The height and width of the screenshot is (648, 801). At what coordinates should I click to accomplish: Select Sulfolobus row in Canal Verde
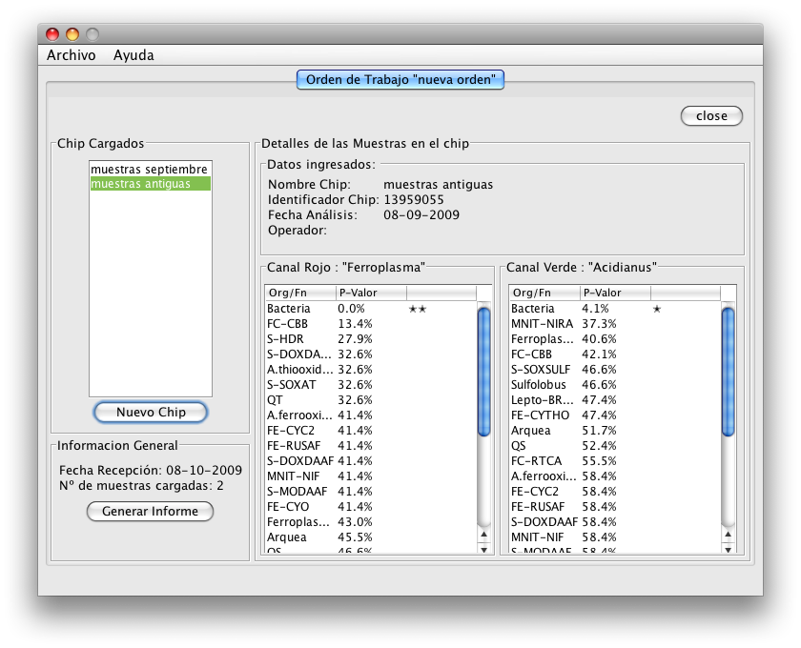[615, 385]
